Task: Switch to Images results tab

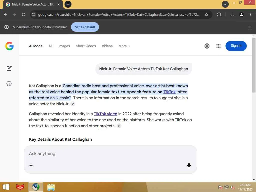Action: click(64, 46)
